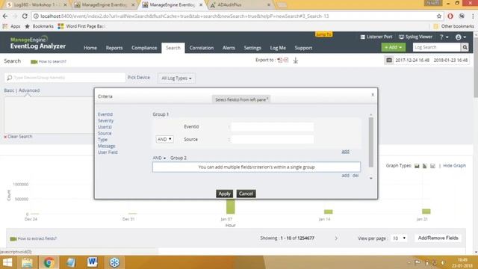Open the Support tab

coord(303,48)
